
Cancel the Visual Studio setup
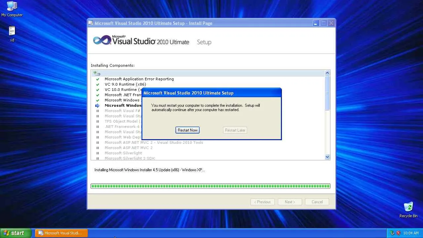coord(317,202)
